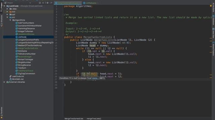
Task: Select the Algorithms package folder icon
Action: (13, 20)
